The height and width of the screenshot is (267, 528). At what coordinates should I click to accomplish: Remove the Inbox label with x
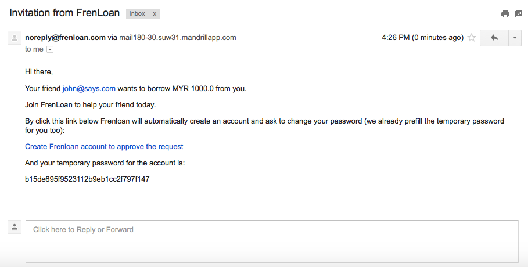(x=155, y=13)
